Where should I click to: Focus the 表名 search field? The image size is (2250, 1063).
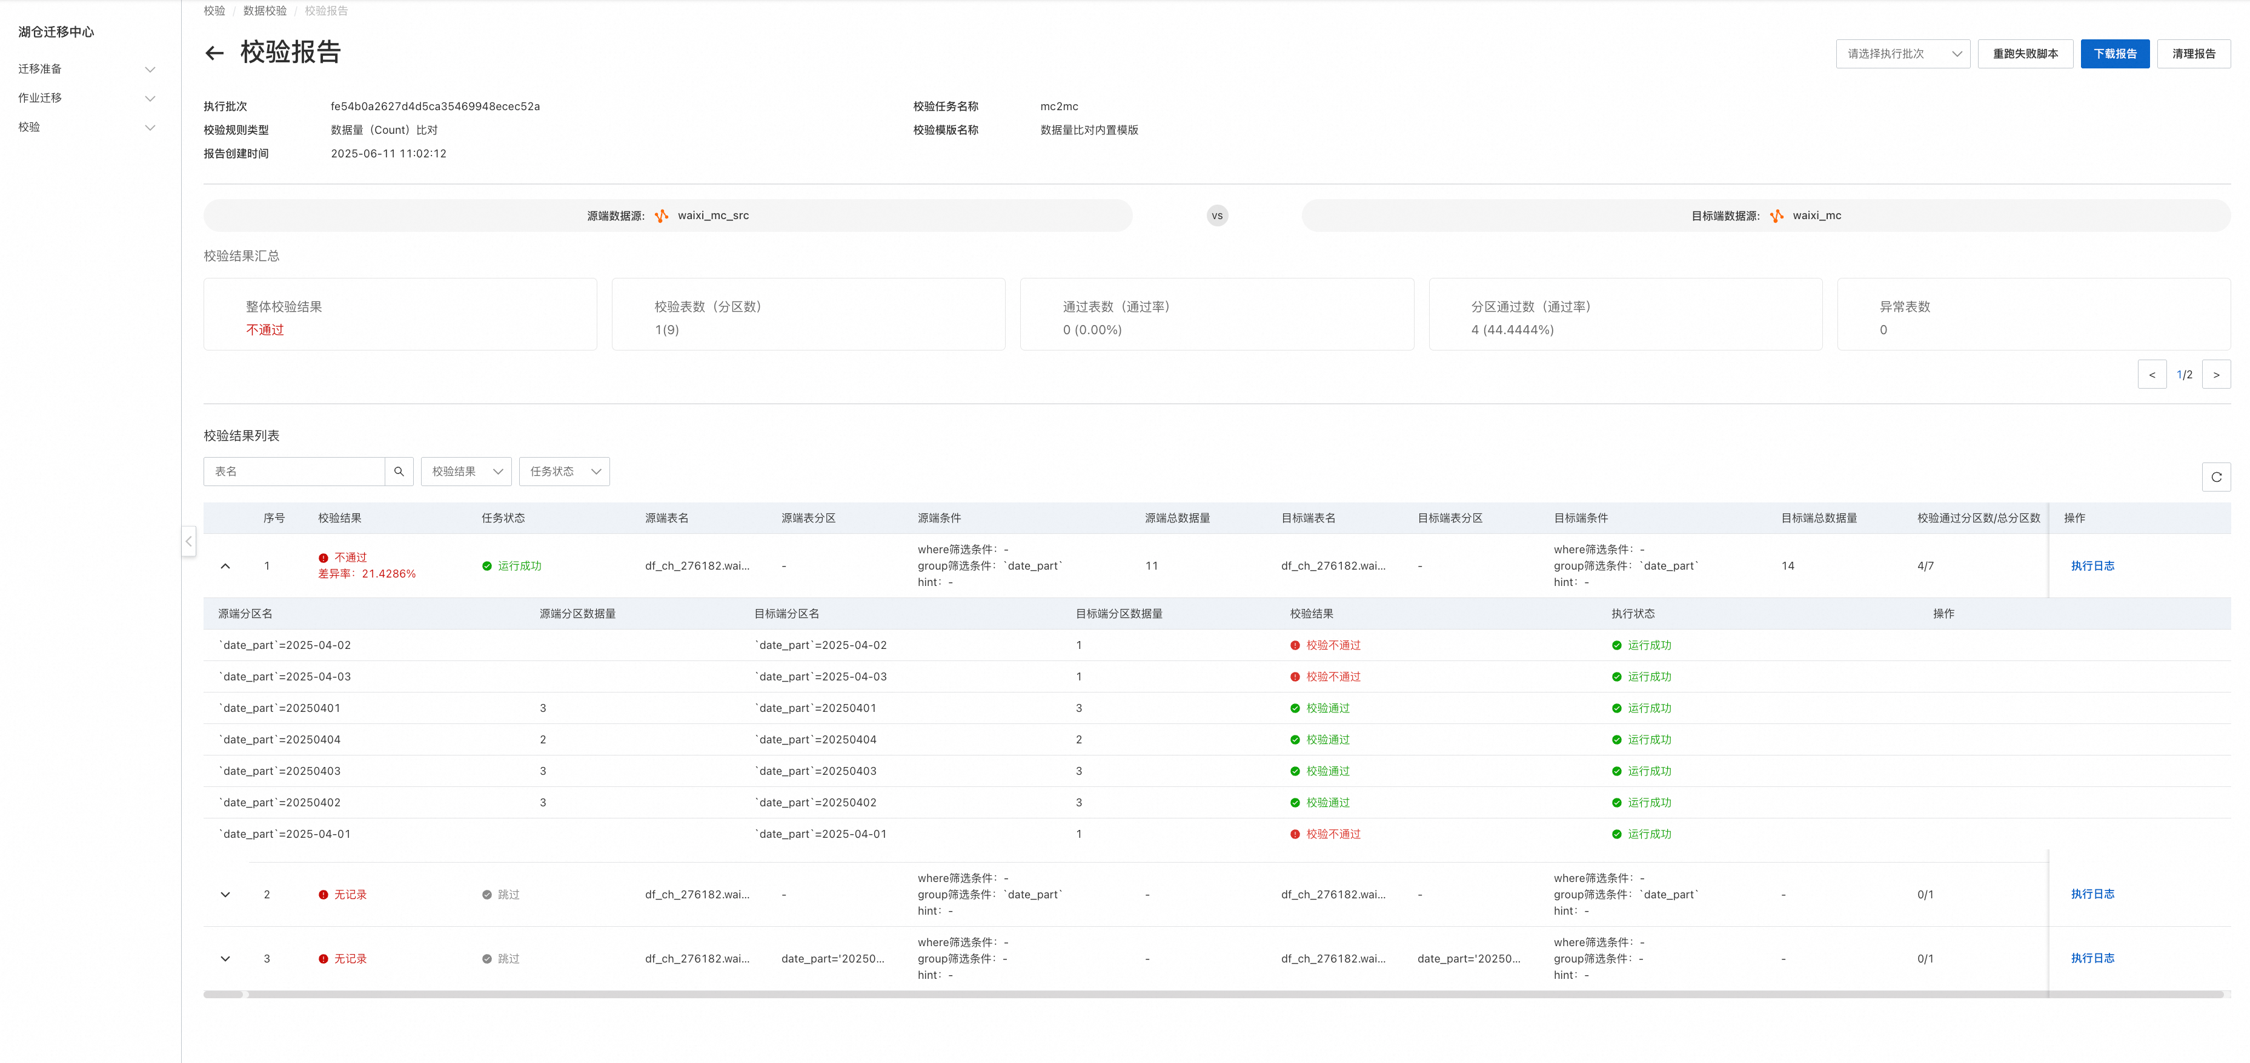click(x=294, y=472)
